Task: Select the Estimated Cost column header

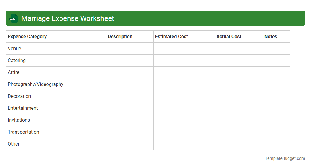Action: (184, 37)
